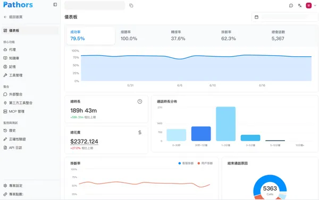This screenshot has height=200, width=319.
Task: Click the wrench icon beside 工具管理
Action: 5,75
